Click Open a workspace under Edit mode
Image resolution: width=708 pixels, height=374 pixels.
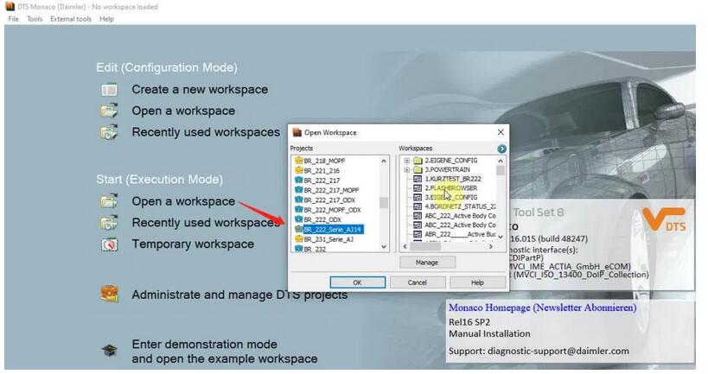pos(183,111)
